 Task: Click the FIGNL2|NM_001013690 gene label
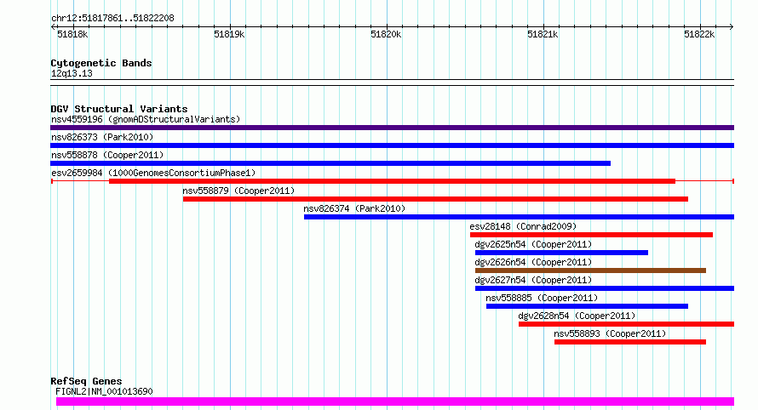tap(104, 391)
